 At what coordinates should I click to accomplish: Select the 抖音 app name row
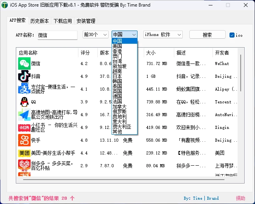[36, 76]
